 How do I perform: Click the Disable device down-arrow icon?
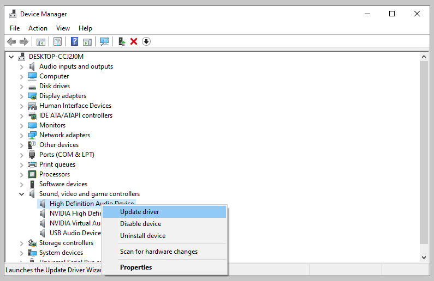pyautogui.click(x=146, y=42)
